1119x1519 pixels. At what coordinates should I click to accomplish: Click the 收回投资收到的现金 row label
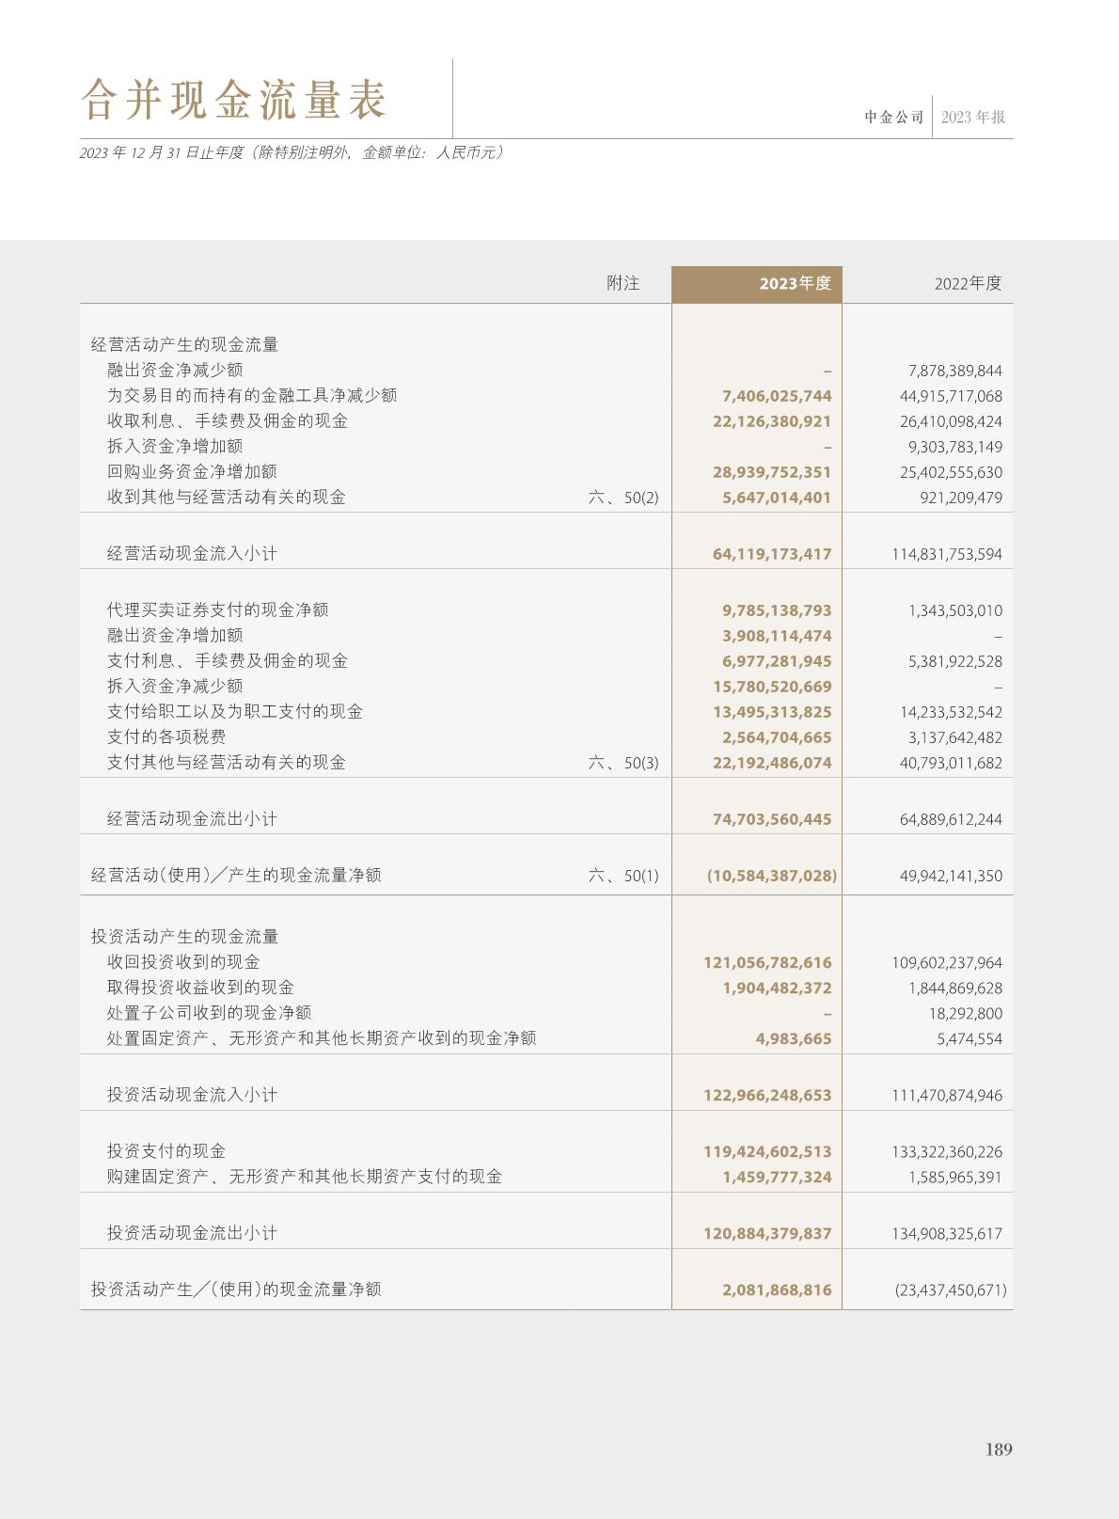click(183, 962)
